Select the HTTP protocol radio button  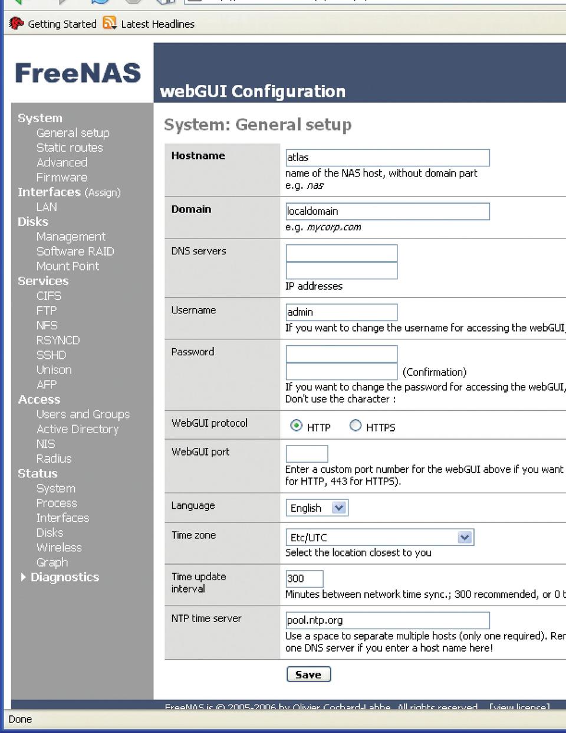297,426
